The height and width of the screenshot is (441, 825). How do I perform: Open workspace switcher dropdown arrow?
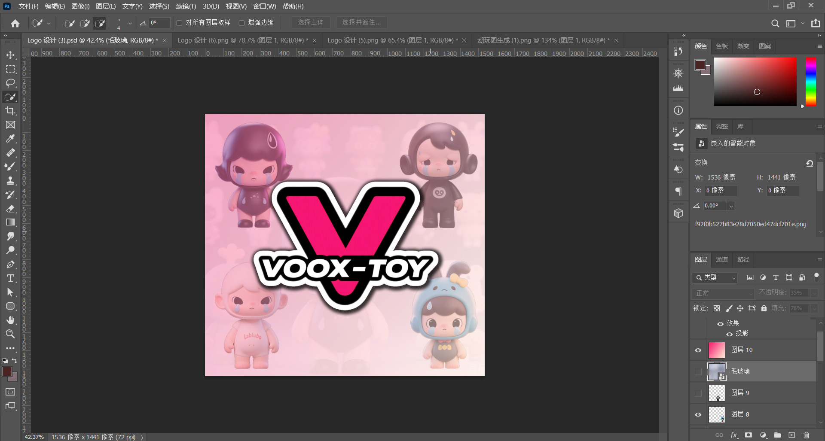803,24
